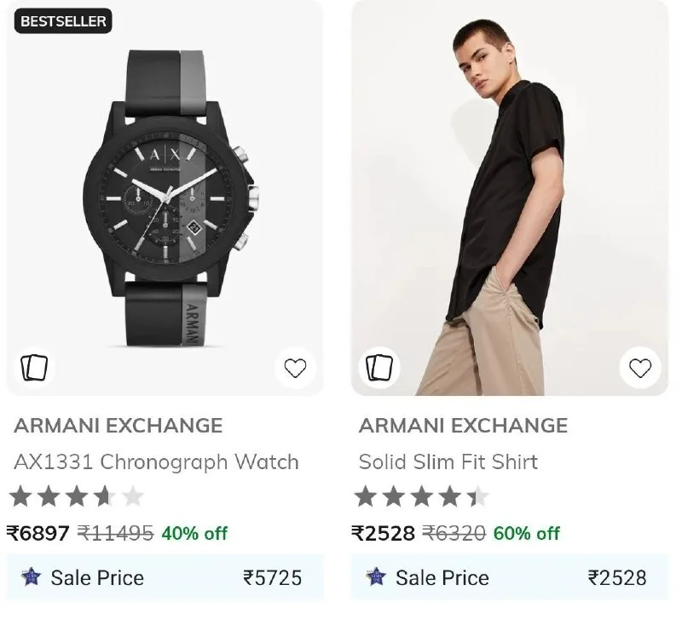Open the ₹5725 Sale Price banner

point(165,578)
